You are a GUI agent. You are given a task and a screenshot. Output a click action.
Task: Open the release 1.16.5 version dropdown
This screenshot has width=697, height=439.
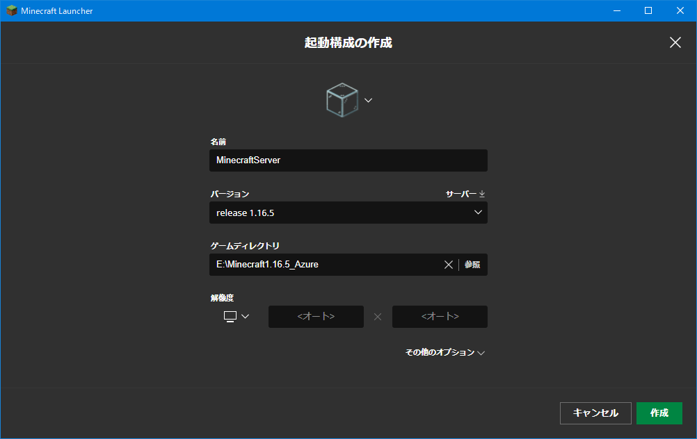tap(348, 213)
